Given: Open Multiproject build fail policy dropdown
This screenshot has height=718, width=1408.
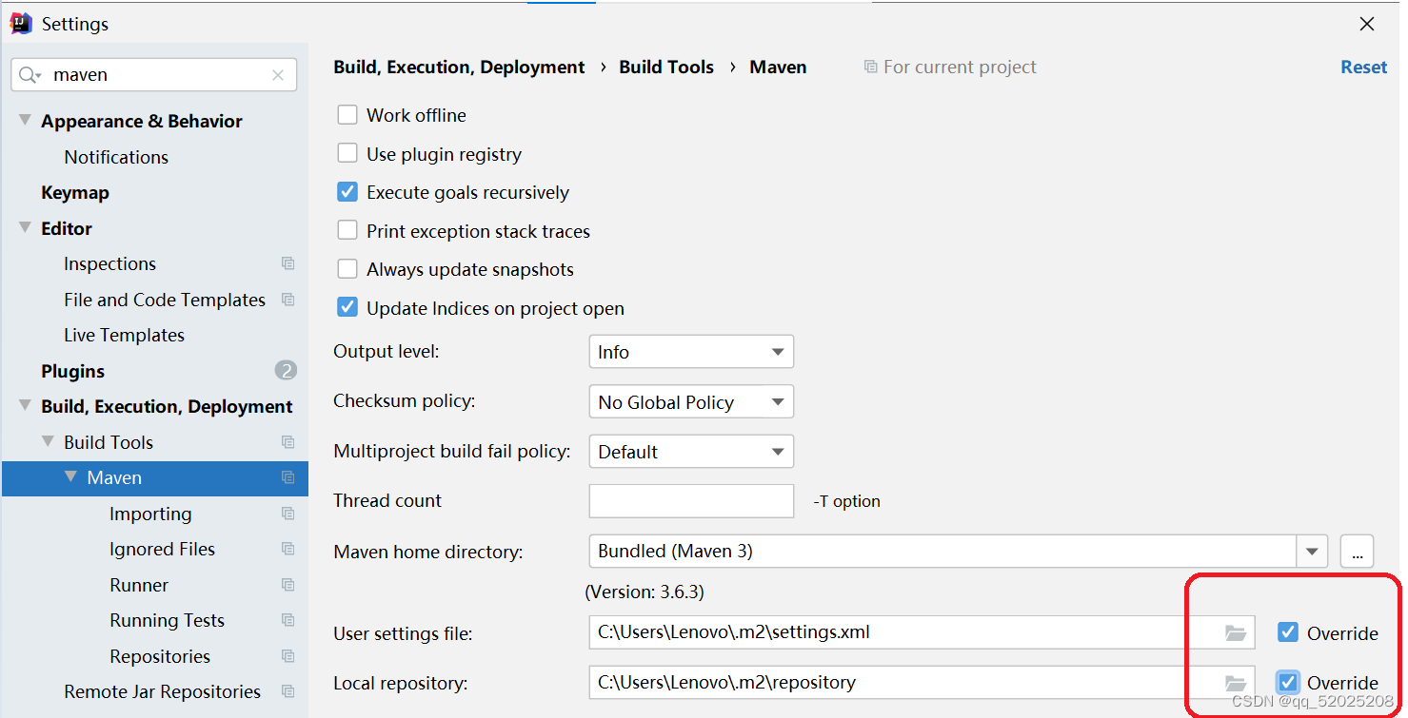Looking at the screenshot, I should (x=691, y=451).
